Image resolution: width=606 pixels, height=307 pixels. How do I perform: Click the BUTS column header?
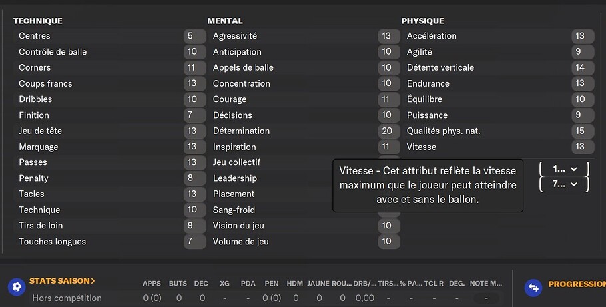click(178, 284)
